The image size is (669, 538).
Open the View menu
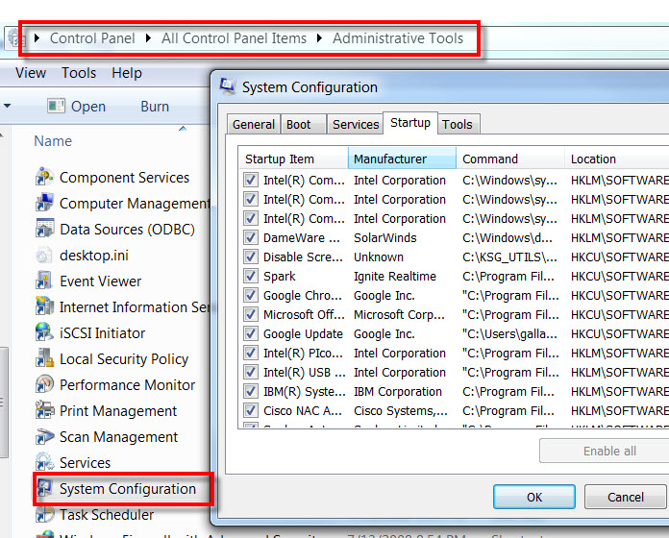pos(31,73)
